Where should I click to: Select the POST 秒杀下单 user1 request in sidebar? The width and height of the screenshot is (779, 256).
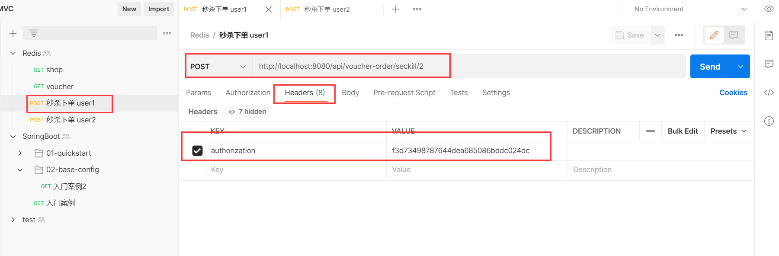tap(90, 103)
